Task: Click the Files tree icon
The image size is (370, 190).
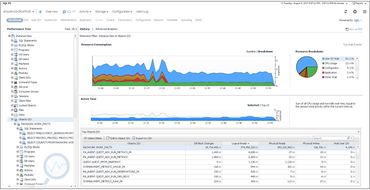Action: [16, 110]
